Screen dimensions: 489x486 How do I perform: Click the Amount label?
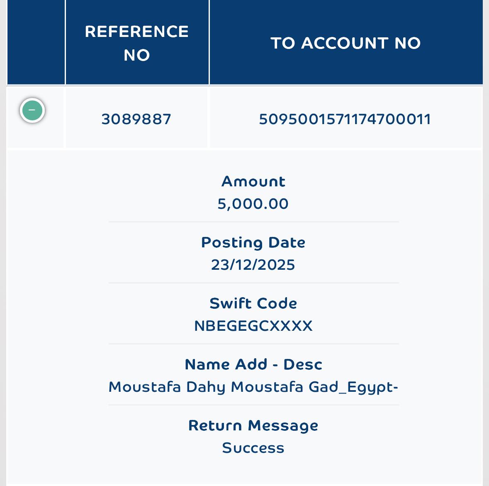pos(253,181)
